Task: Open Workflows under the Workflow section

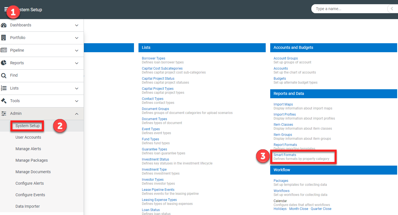Action: pyautogui.click(x=281, y=191)
